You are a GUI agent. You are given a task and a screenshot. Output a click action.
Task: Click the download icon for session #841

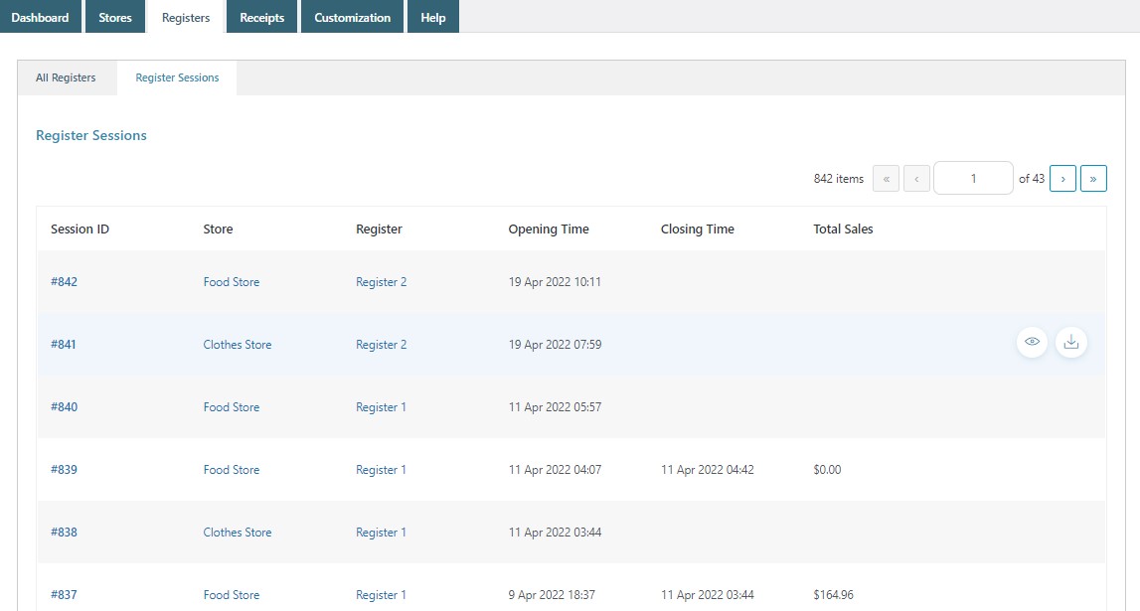pyautogui.click(x=1070, y=343)
